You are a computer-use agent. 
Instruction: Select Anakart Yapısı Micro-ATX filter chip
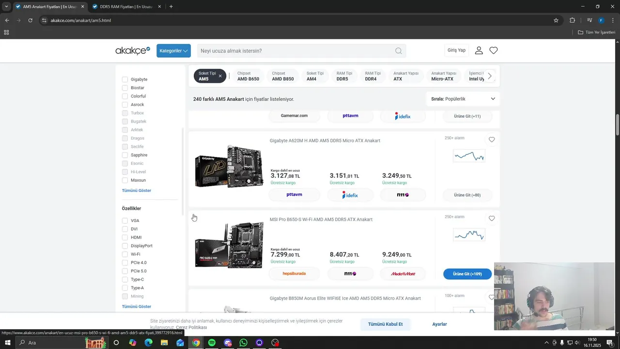(x=444, y=76)
